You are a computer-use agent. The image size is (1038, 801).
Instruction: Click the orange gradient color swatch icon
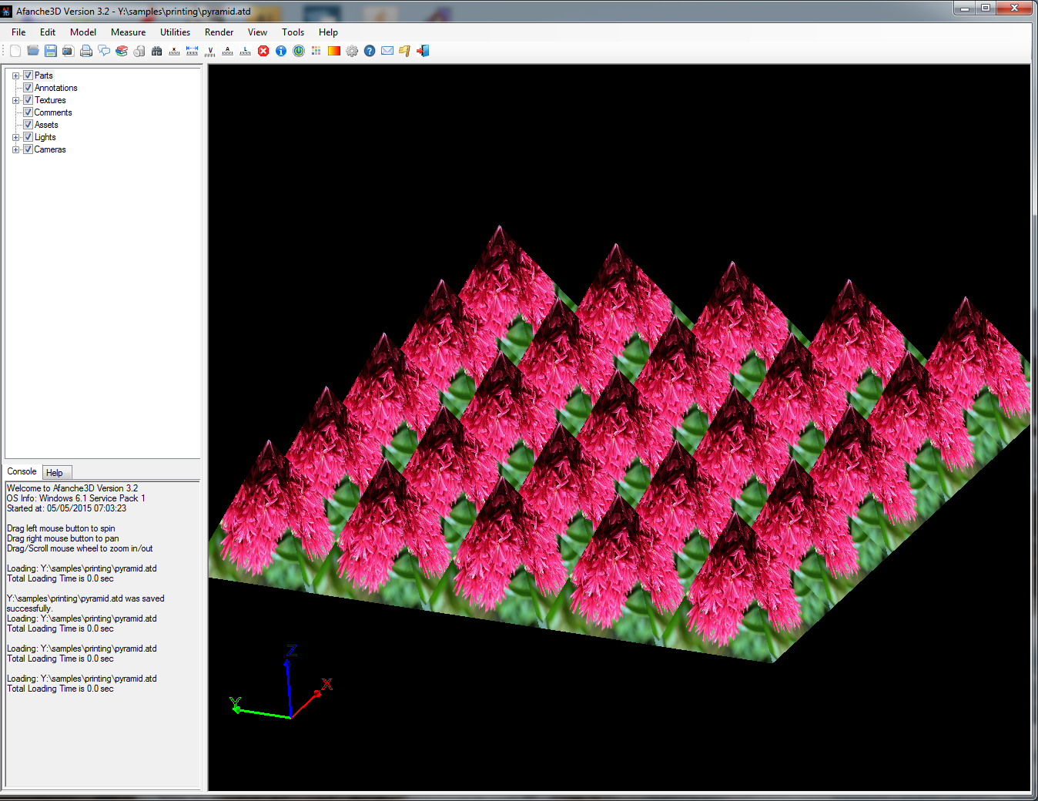[334, 51]
